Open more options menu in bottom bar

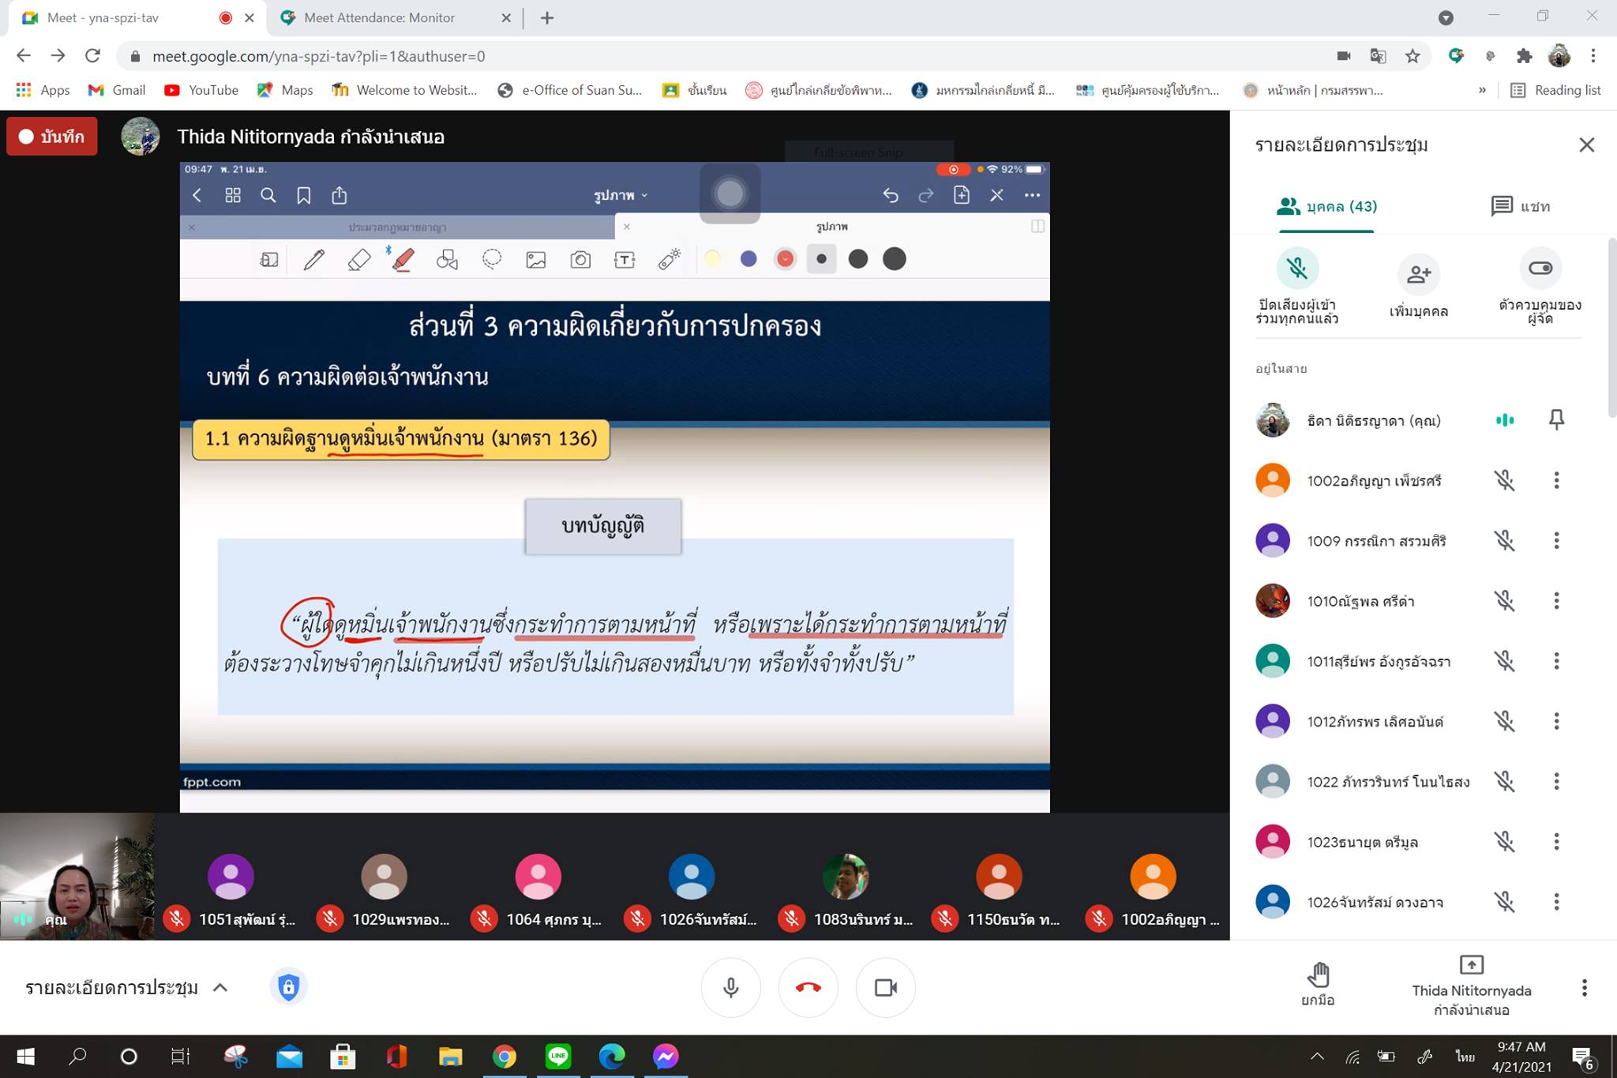pos(1583,987)
